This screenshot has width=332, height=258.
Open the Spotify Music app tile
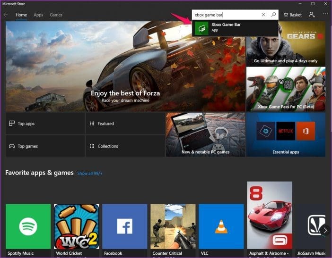[x=28, y=230]
